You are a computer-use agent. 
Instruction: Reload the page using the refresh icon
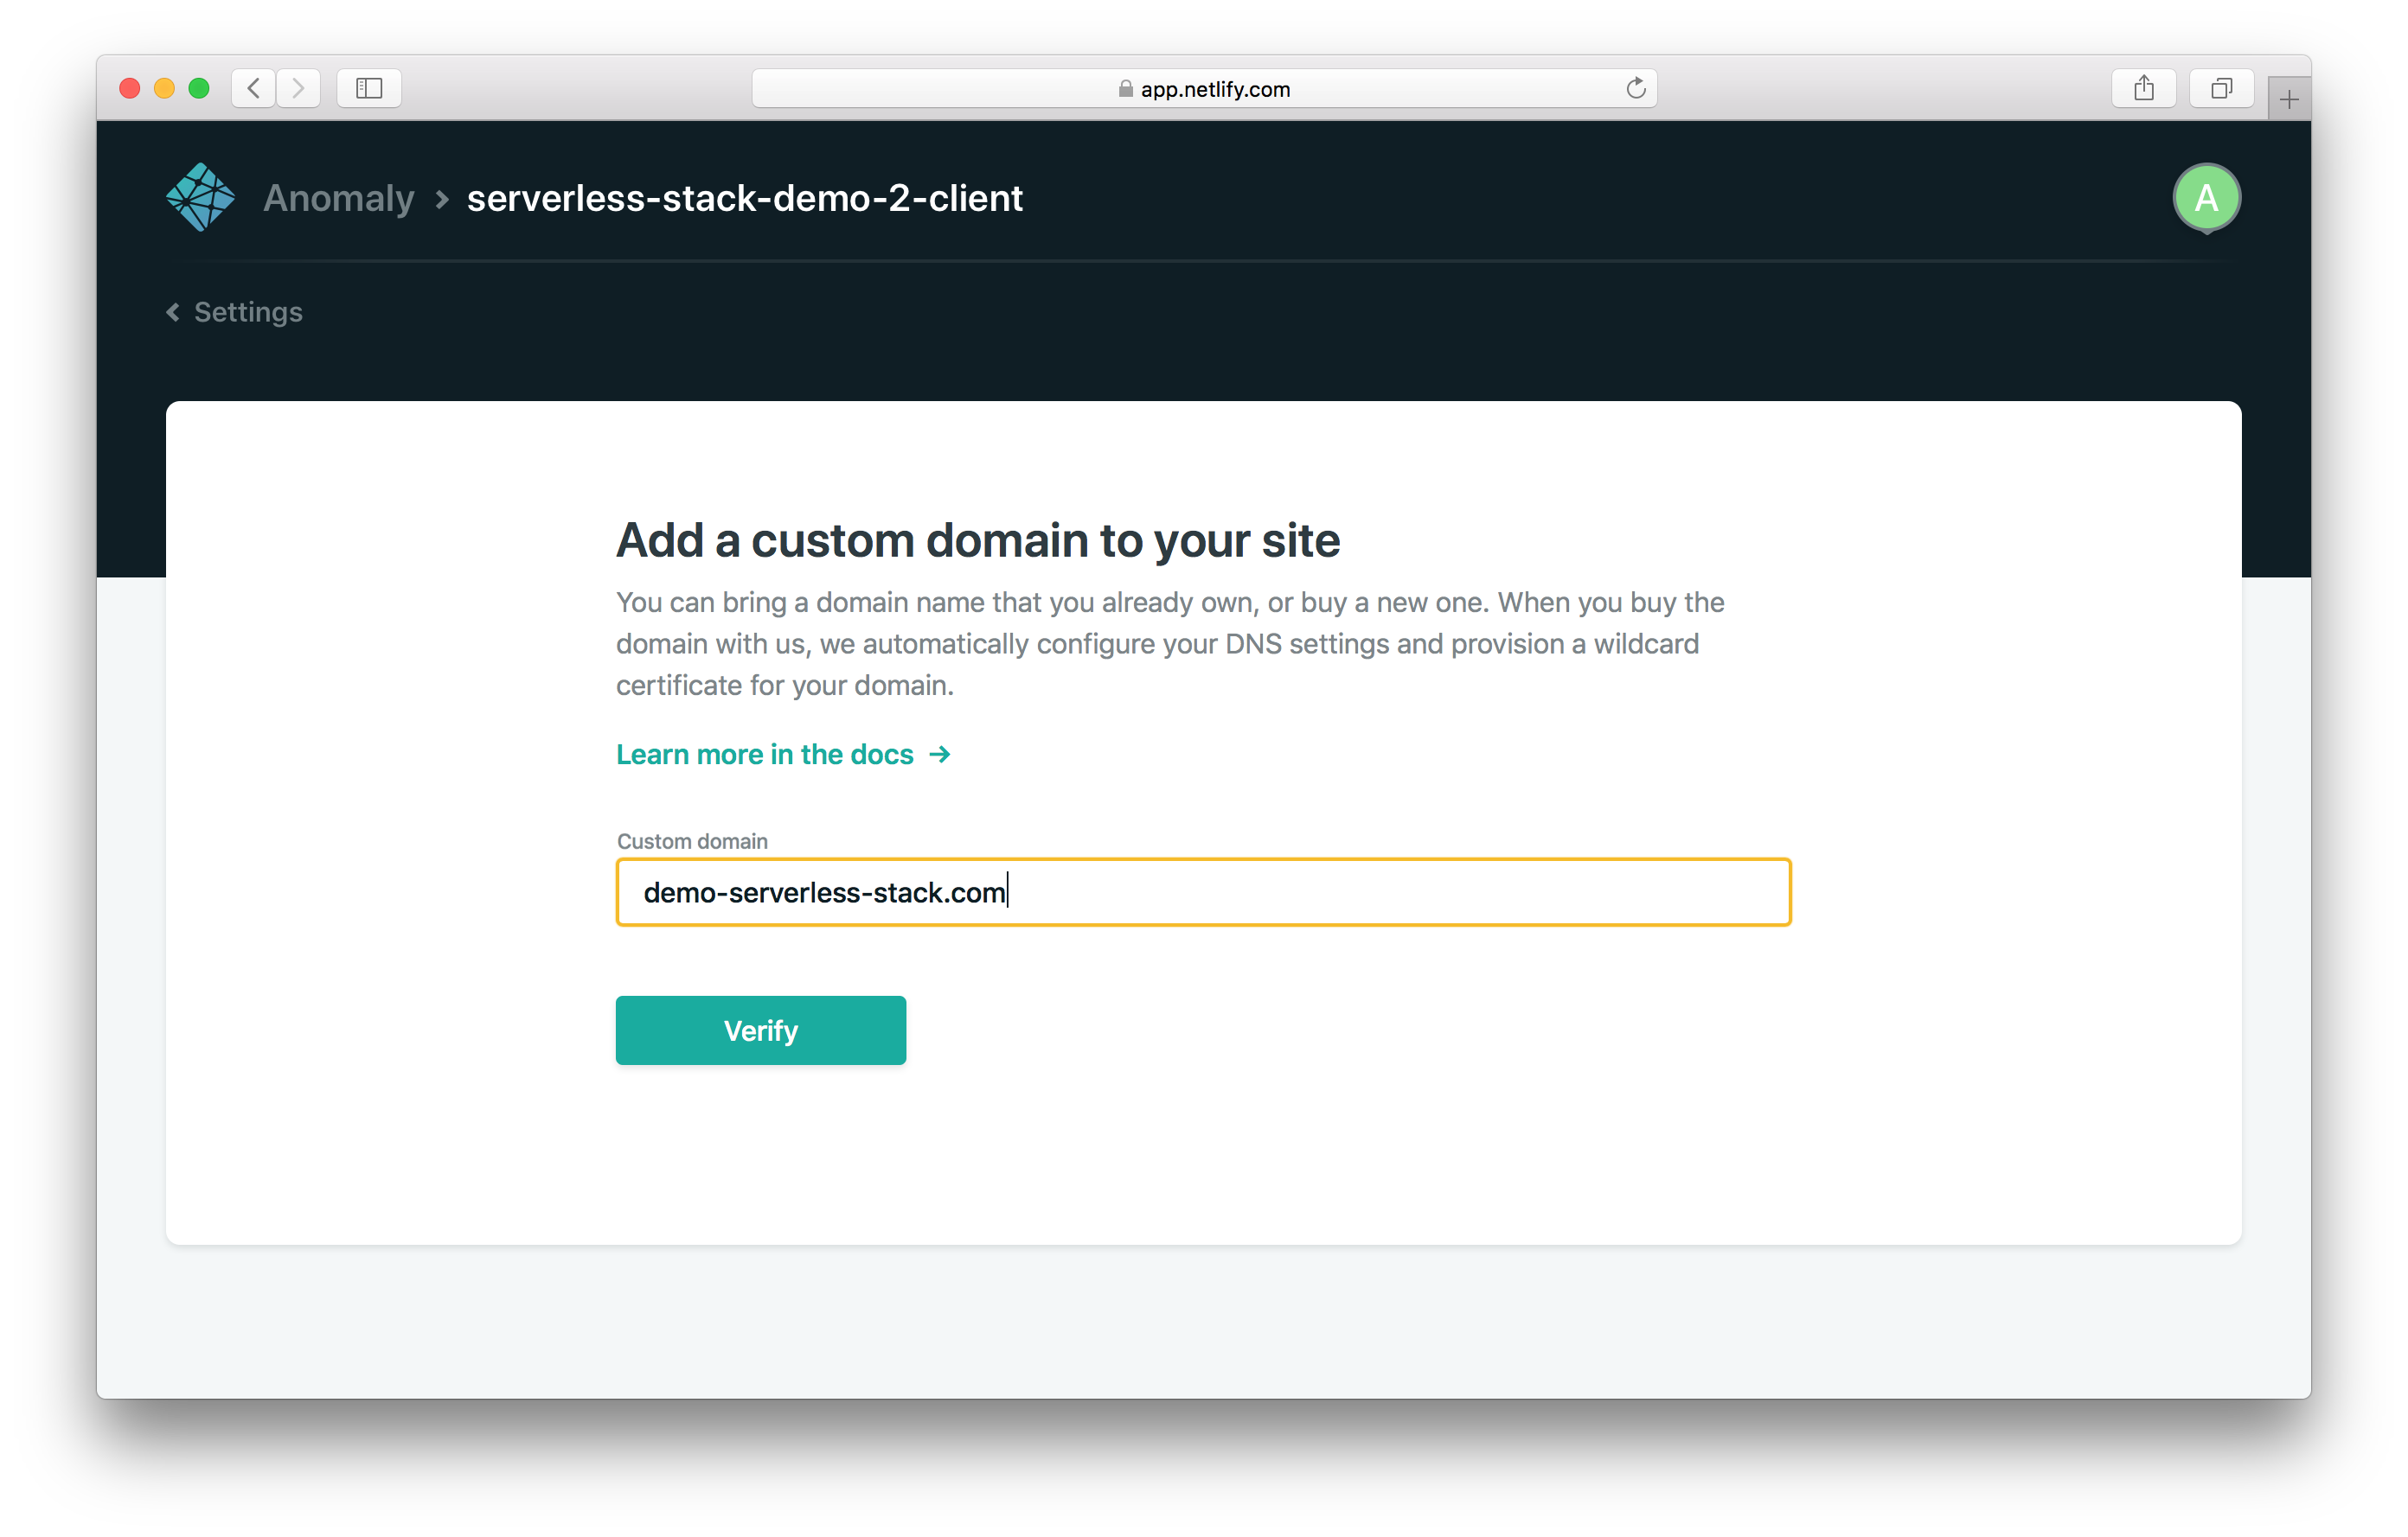1635,88
